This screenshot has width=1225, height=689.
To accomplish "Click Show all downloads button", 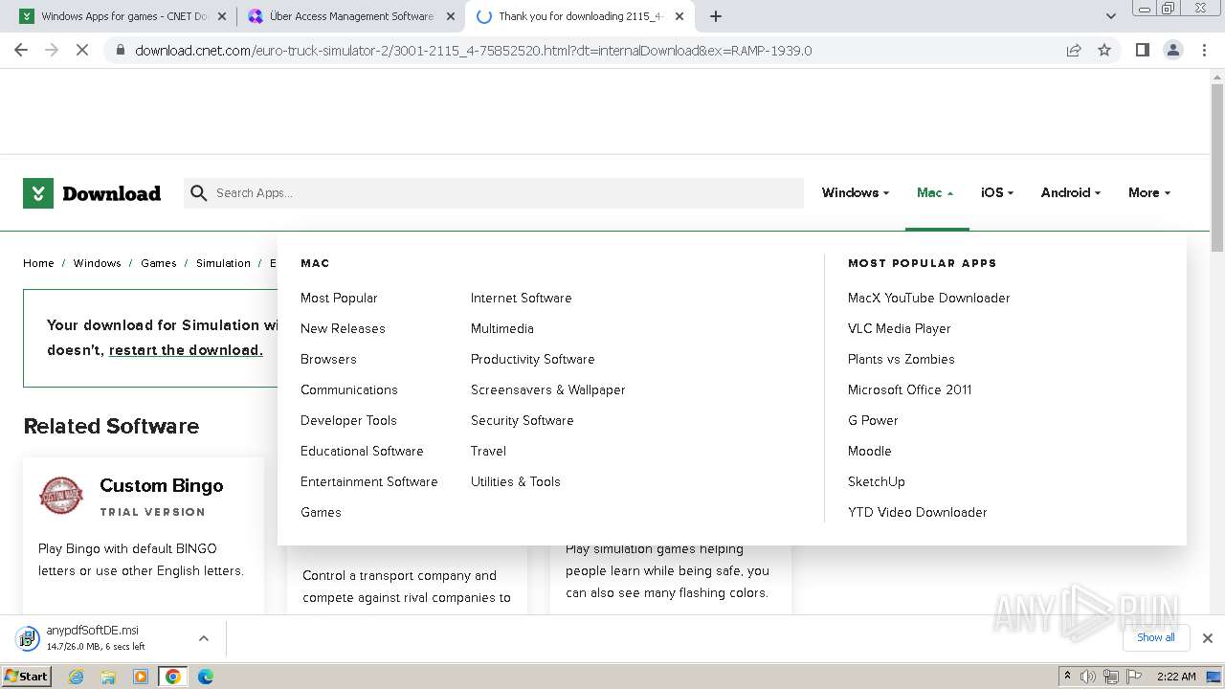I will (1156, 637).
